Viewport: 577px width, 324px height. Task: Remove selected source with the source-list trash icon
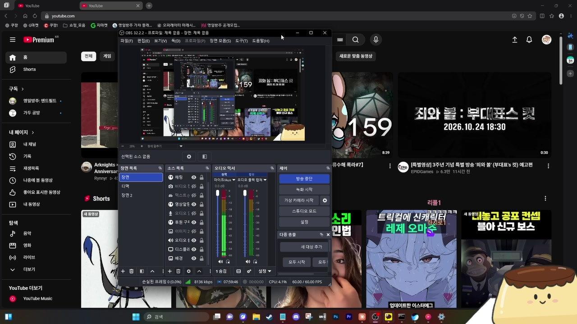pos(178,271)
